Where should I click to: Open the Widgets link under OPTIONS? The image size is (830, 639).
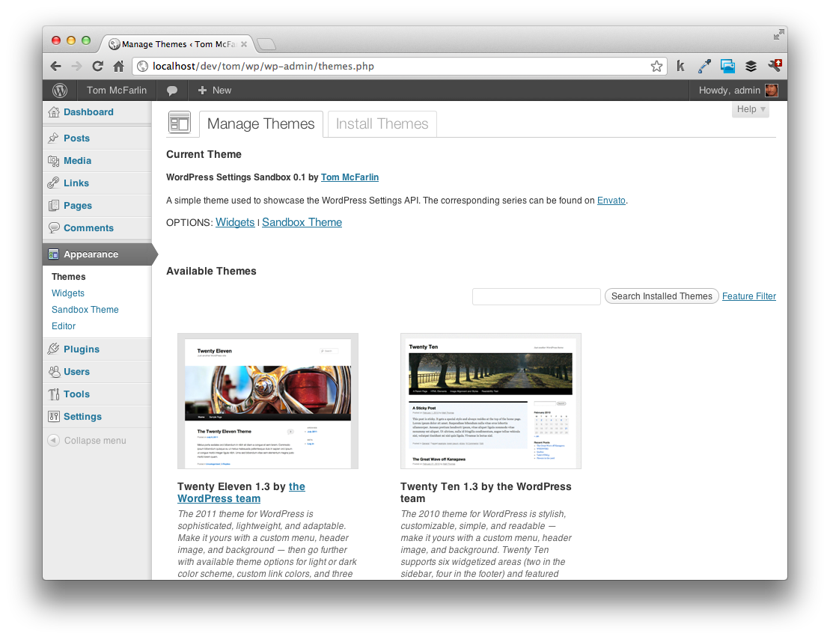pyautogui.click(x=235, y=222)
